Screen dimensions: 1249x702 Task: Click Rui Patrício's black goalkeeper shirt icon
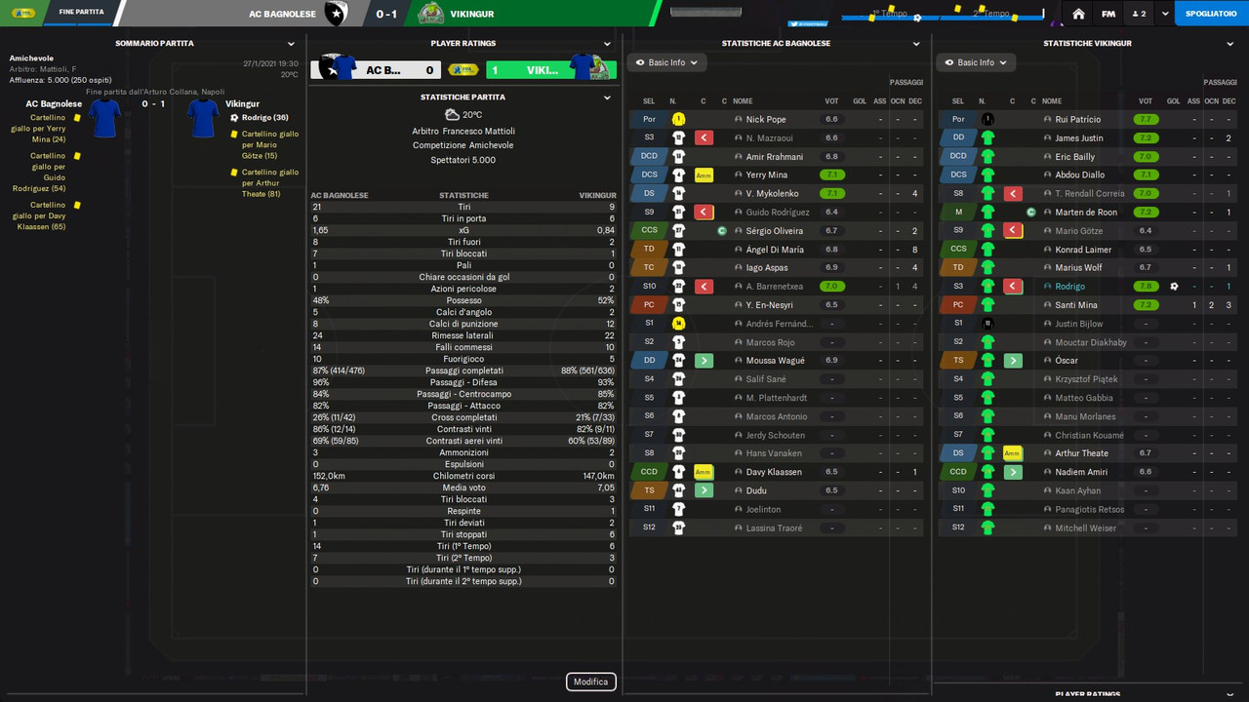click(987, 120)
